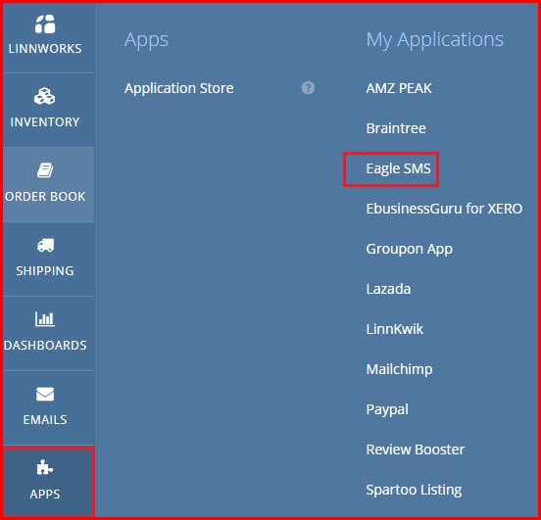Viewport: 541px width, 520px height.
Task: Launch the AMZ PEAK application
Action: 399,88
